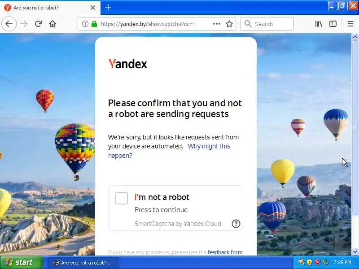Click the vertical scrollbar down arrow
Viewport: 359px width, 269px height.
point(355,252)
